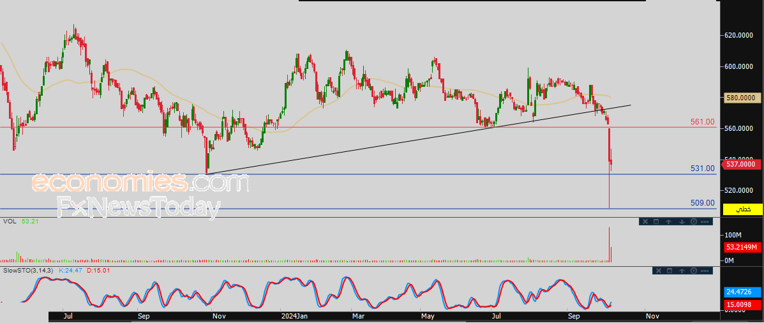Image resolution: width=764 pixels, height=323 pixels.
Task: Click the K:24.47 stochastic value
Action: (71, 269)
